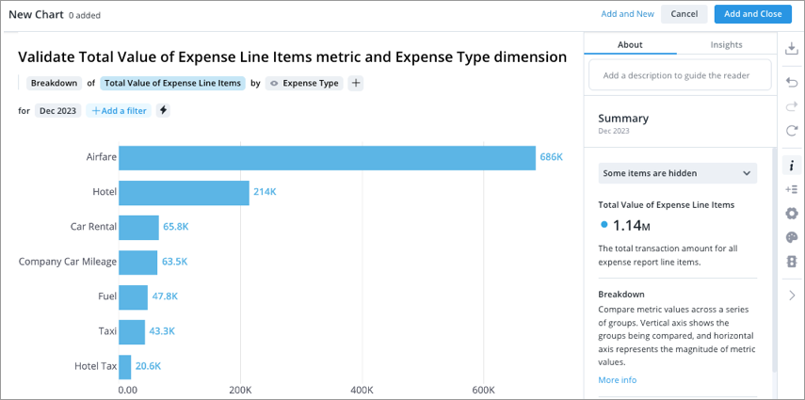Open the info panel icon
The height and width of the screenshot is (400, 805).
pyautogui.click(x=791, y=165)
